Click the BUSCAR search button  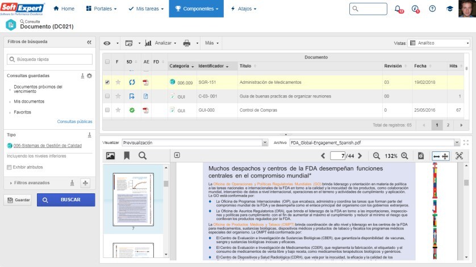(66, 200)
